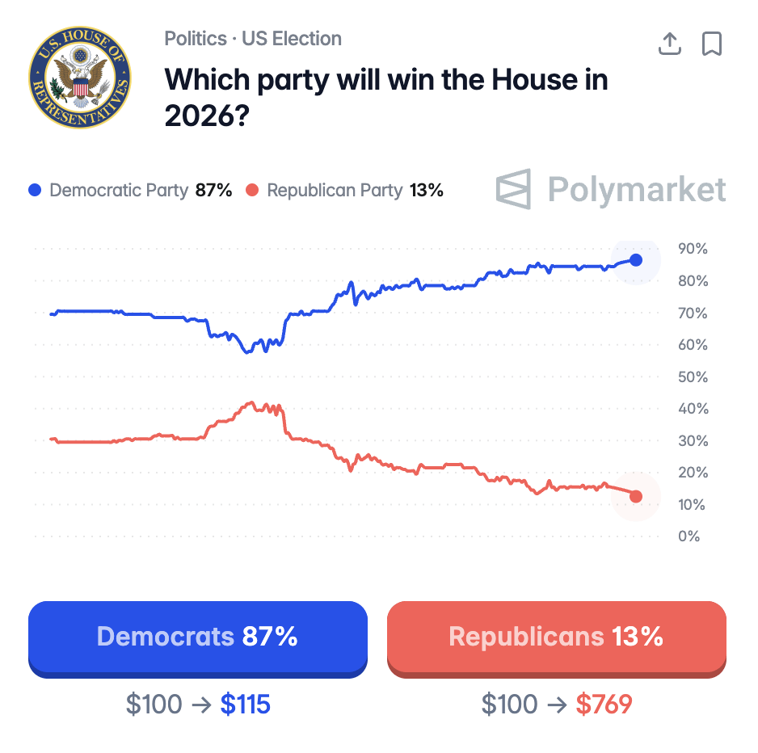758x753 pixels.
Task: Click the $115 Democrats payout amount
Action: click(245, 705)
